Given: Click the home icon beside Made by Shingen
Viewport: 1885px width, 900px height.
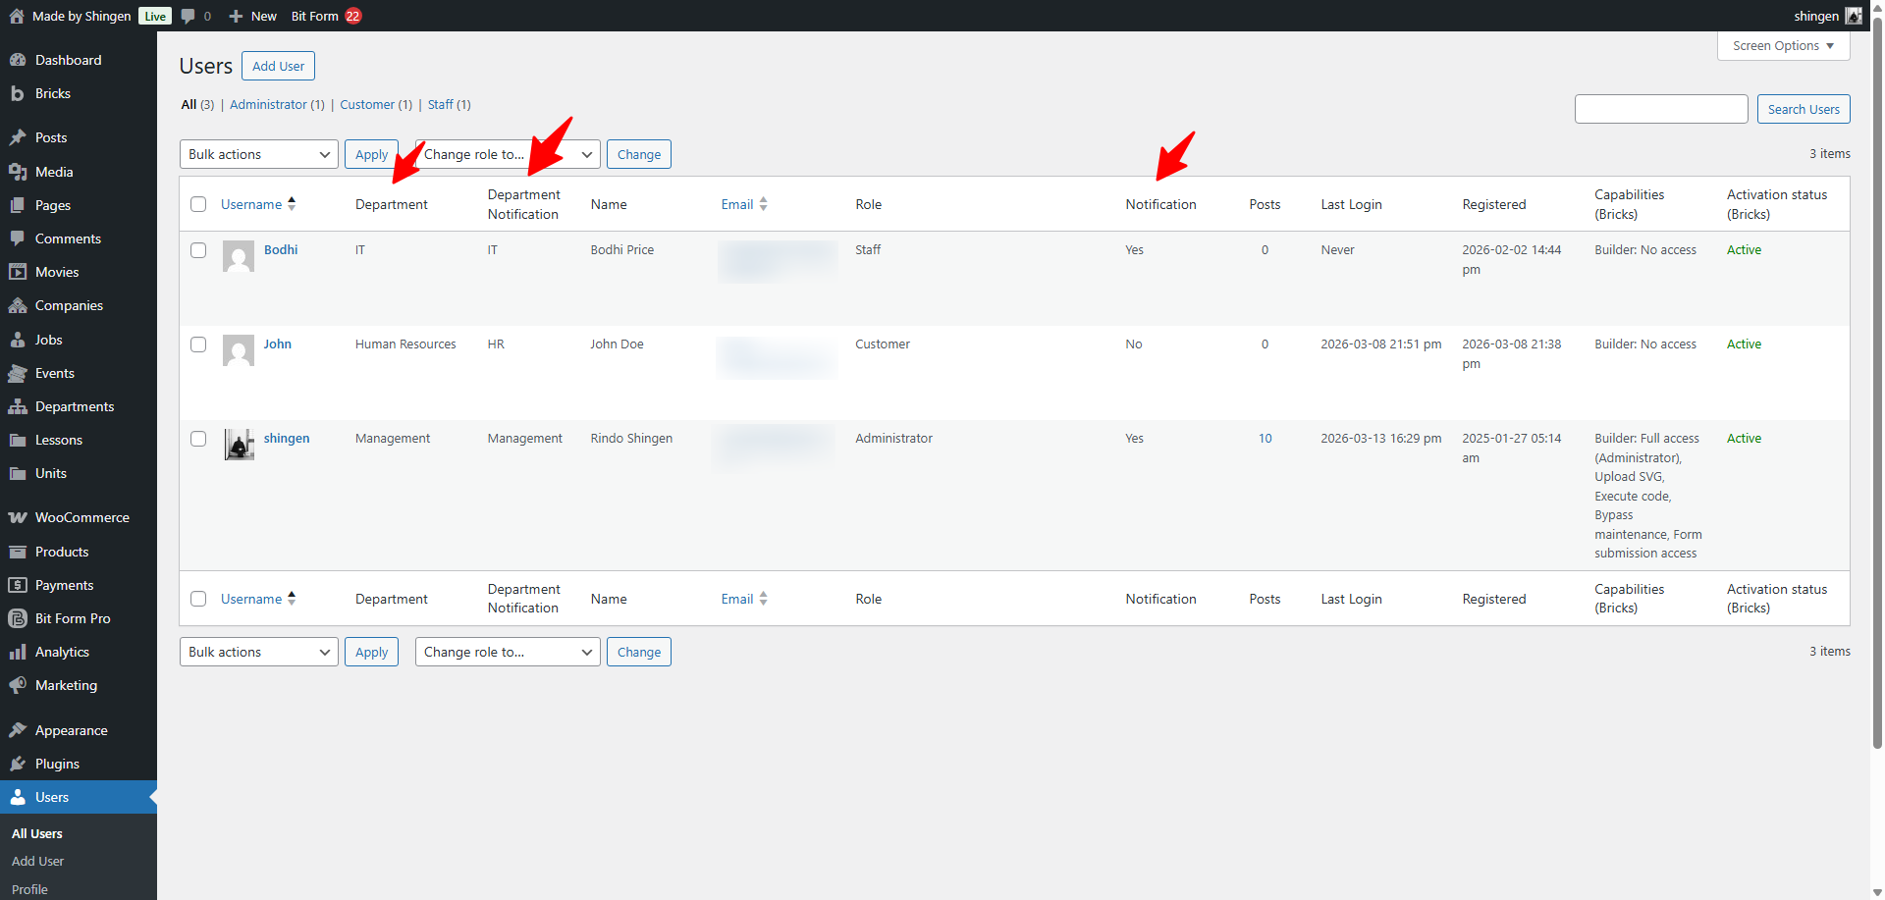Looking at the screenshot, I should pyautogui.click(x=17, y=16).
